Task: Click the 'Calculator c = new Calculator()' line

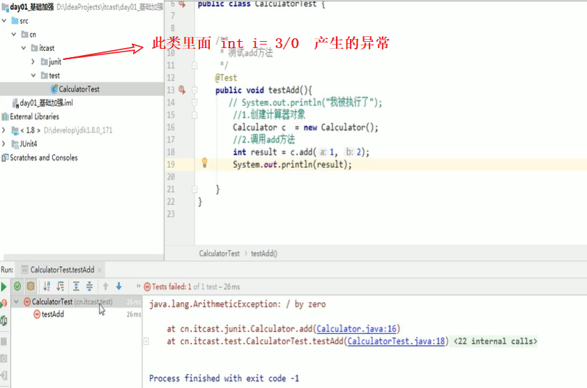Action: point(305,127)
